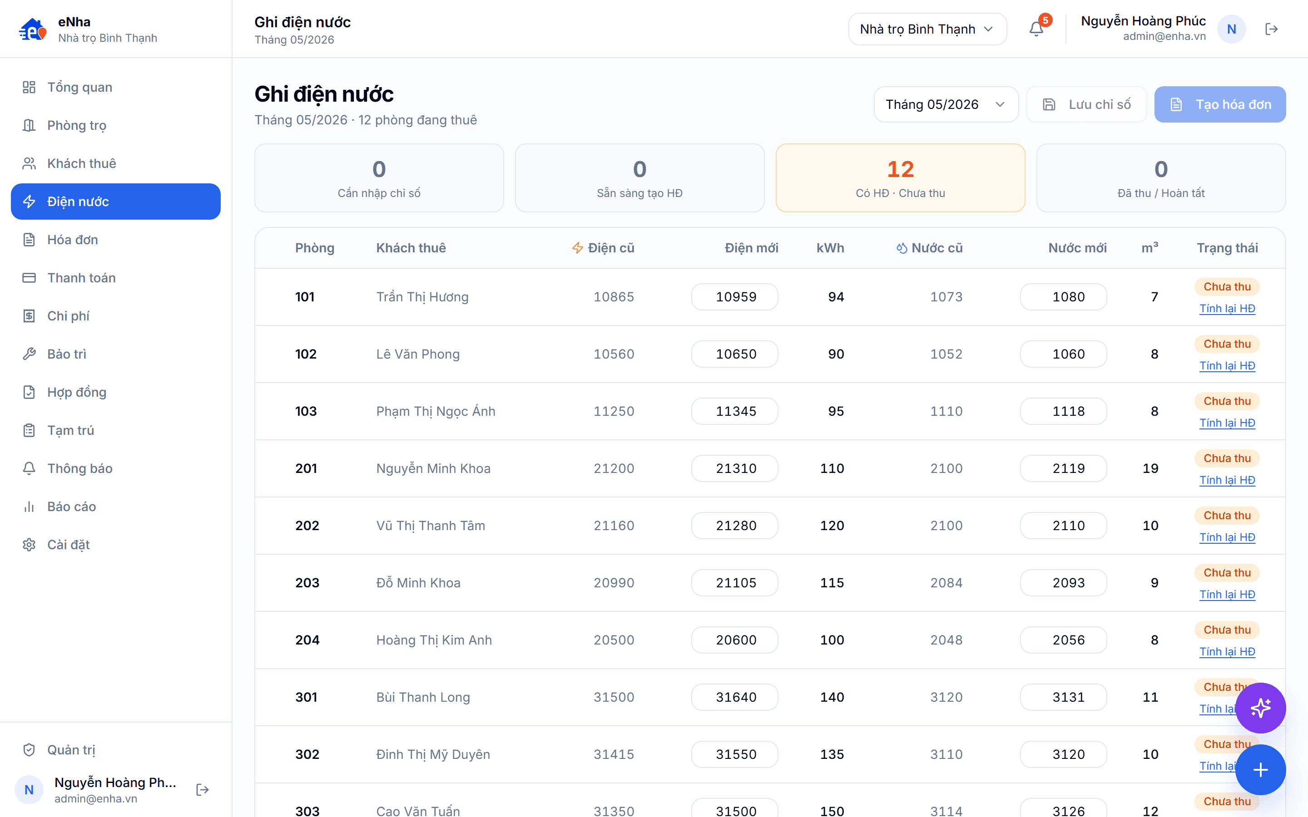Select the Có HĐ · Chưa thu card

(x=901, y=178)
